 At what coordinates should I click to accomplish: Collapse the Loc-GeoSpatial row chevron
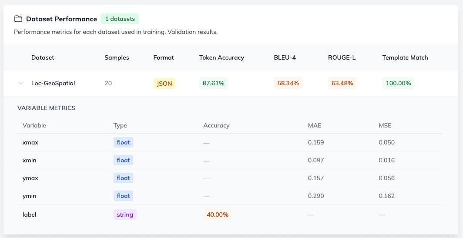(x=21, y=83)
